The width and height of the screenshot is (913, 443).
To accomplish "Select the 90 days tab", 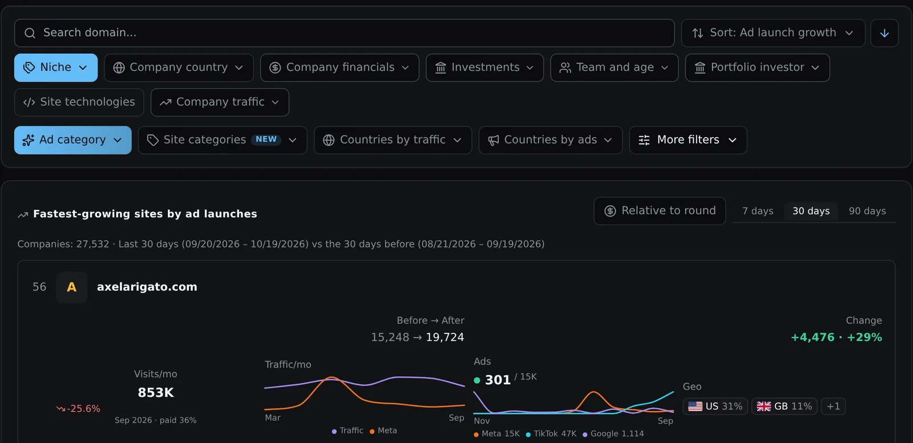I will (867, 211).
